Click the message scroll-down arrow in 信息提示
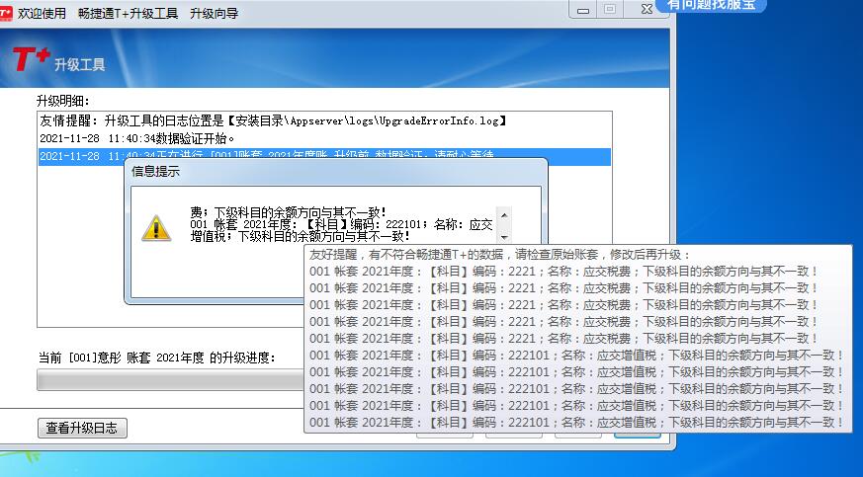 (x=503, y=237)
